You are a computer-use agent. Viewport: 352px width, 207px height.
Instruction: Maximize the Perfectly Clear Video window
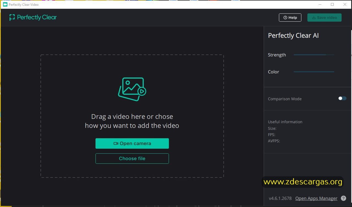point(332,4)
